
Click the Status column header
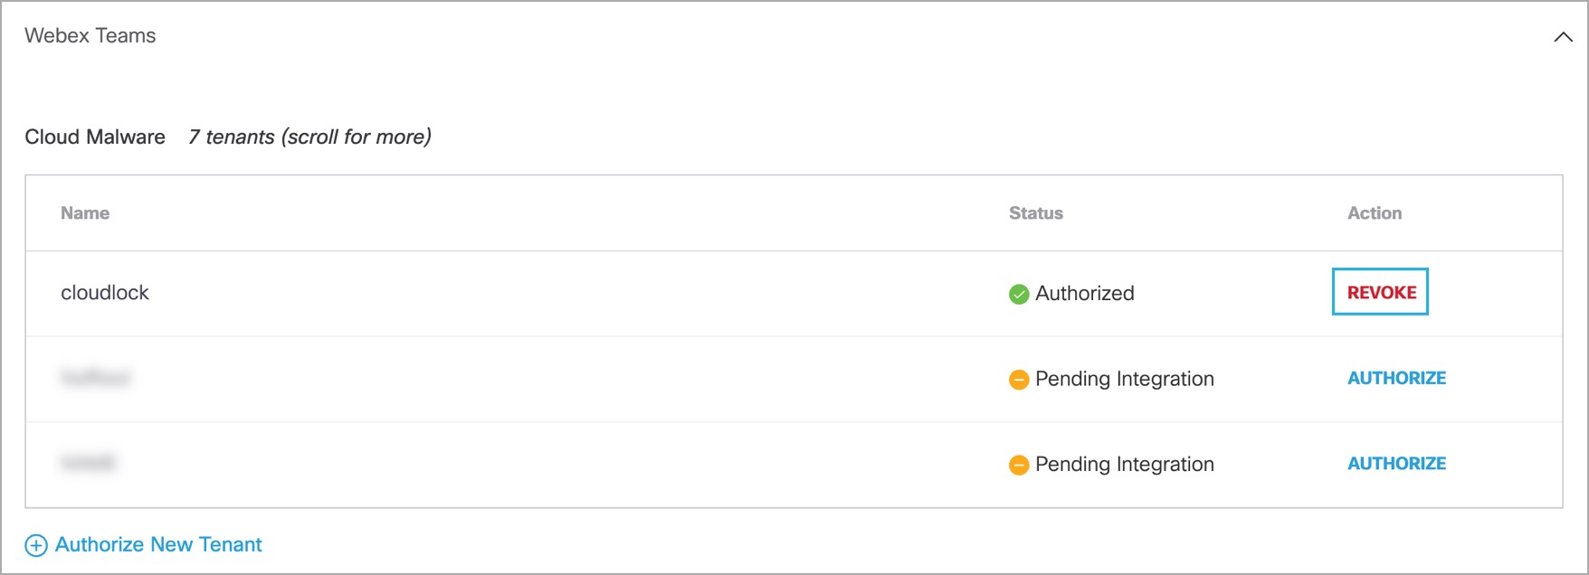(1036, 213)
